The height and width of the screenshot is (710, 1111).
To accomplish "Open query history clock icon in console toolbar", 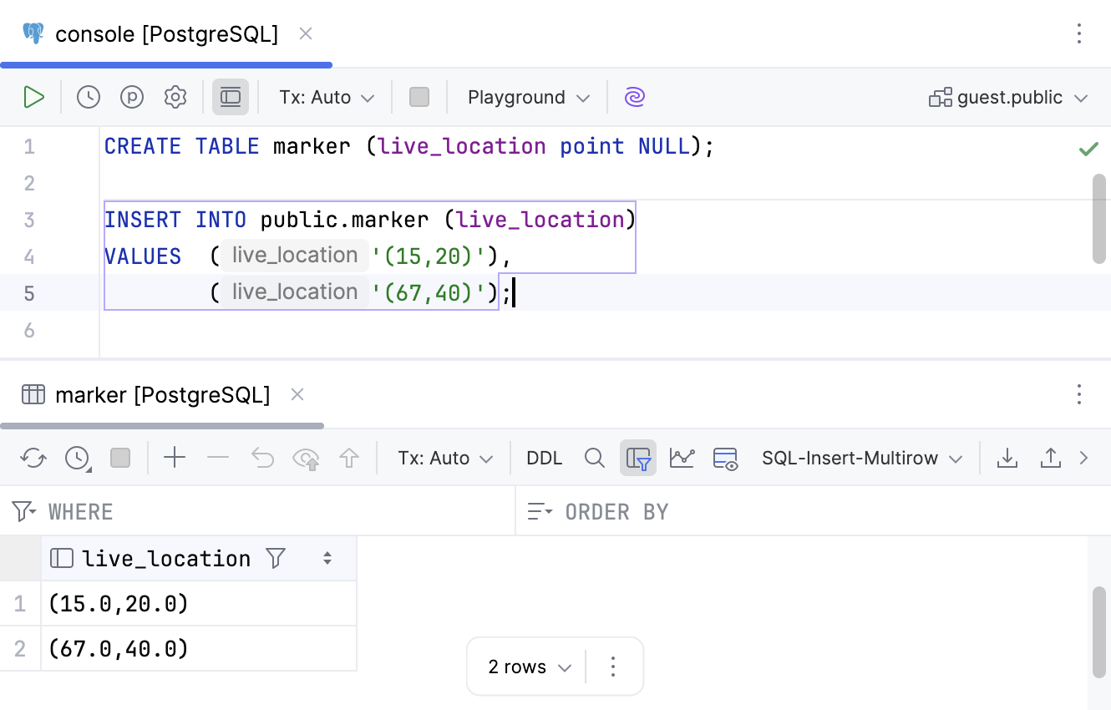I will (89, 97).
